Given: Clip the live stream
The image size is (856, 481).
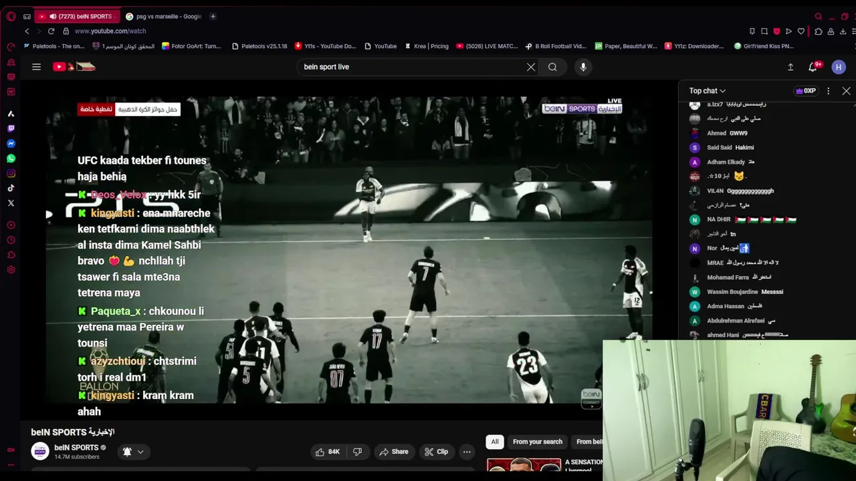Looking at the screenshot, I should (x=436, y=452).
